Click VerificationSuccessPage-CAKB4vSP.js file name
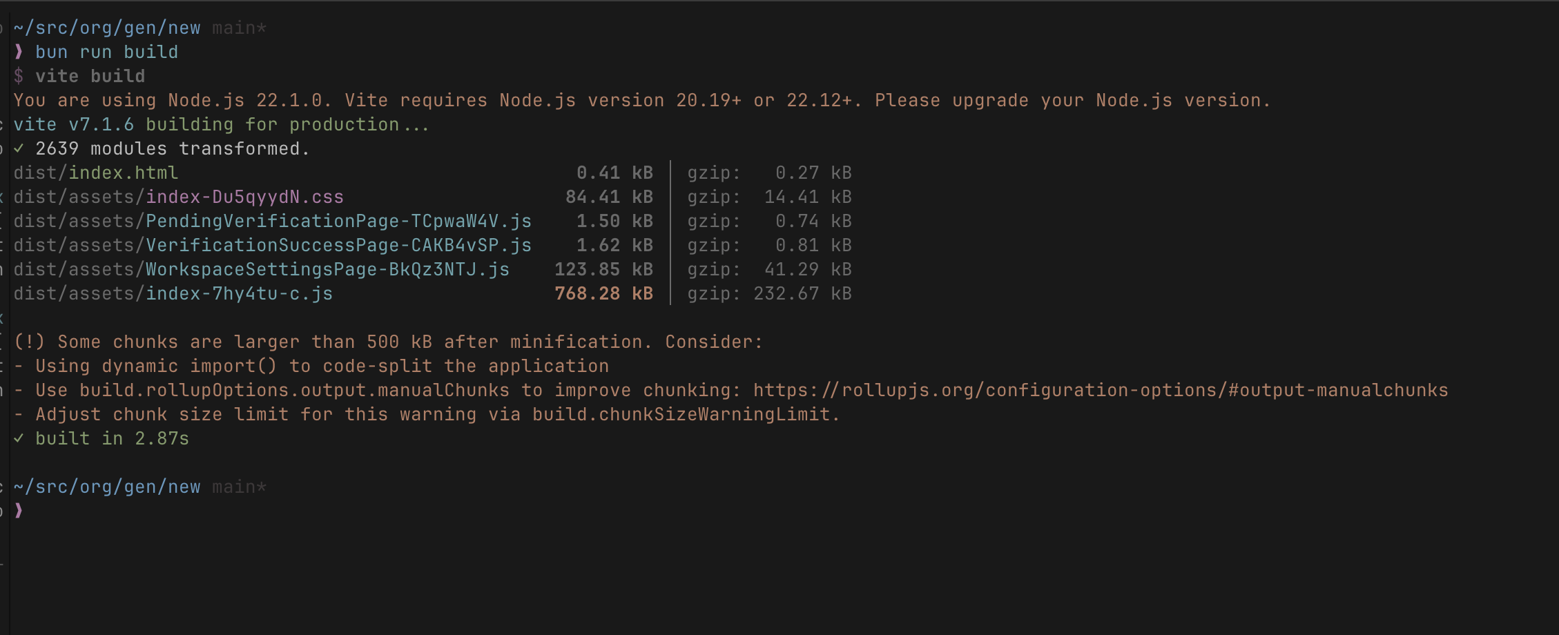 pyautogui.click(x=338, y=245)
